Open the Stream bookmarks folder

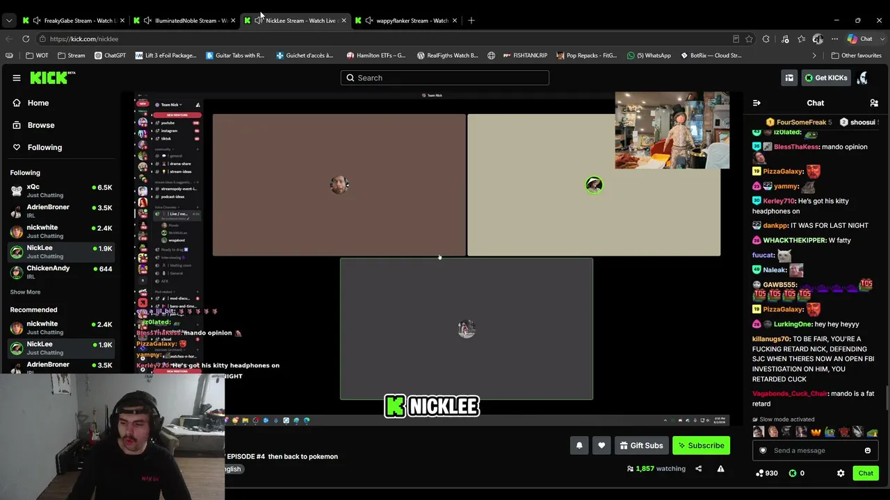pos(72,56)
